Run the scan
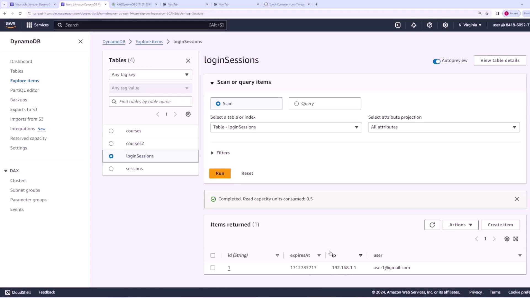Image resolution: width=530 pixels, height=298 pixels. tap(220, 173)
